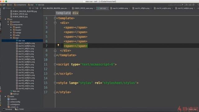Click the image icon of star24_off@2x.png tab

click(x=133, y=8)
